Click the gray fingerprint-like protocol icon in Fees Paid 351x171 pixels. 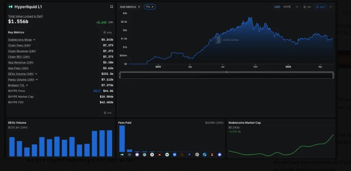coord(197,155)
